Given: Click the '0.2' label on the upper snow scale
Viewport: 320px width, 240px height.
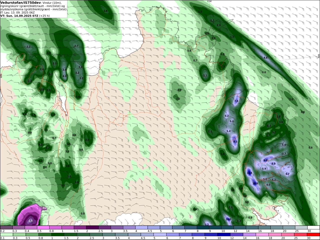Looking at the screenshot, I should (x=2, y=231).
